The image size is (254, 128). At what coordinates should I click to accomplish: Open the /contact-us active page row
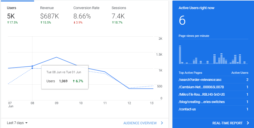click(213, 109)
